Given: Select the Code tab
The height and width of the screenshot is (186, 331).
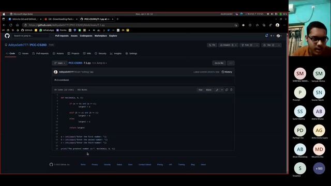Looking at the screenshot, I should click(10, 54).
